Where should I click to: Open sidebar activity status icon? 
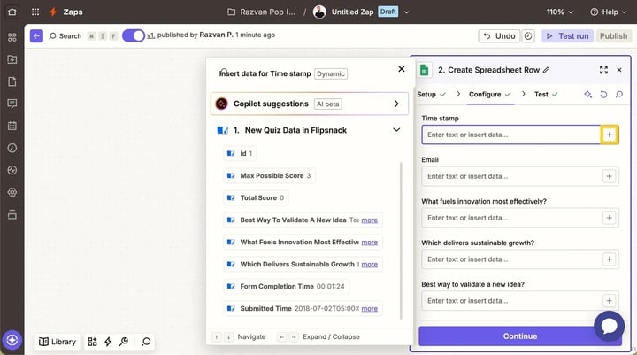(x=12, y=170)
